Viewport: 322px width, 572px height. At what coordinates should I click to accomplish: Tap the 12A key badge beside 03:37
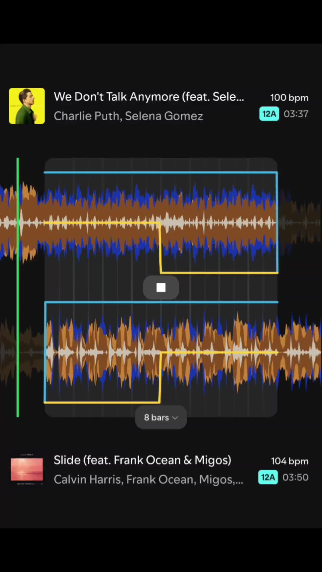pos(269,114)
